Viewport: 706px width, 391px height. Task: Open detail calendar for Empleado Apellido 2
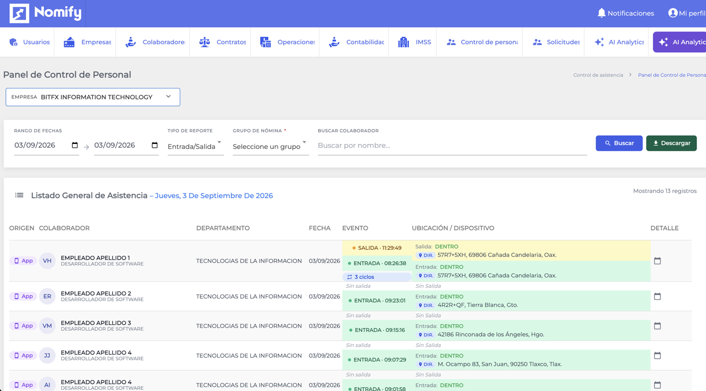pos(657,297)
